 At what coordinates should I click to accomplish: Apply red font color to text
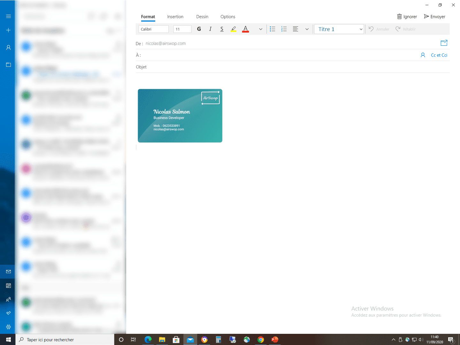tap(245, 29)
